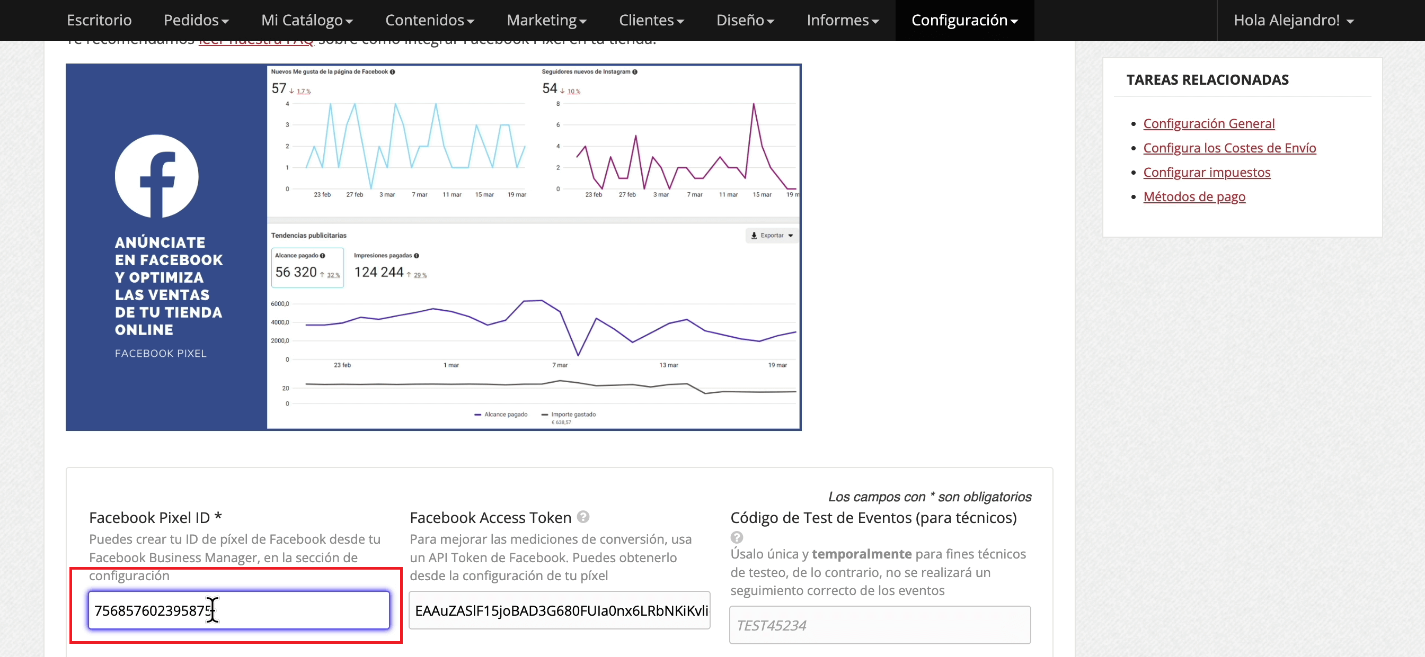Expand the Diseño dropdown menu

pyautogui.click(x=745, y=20)
